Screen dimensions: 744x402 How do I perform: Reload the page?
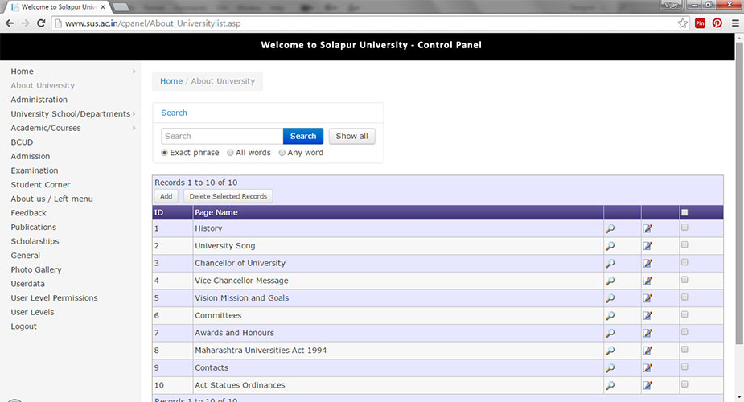pyautogui.click(x=41, y=23)
